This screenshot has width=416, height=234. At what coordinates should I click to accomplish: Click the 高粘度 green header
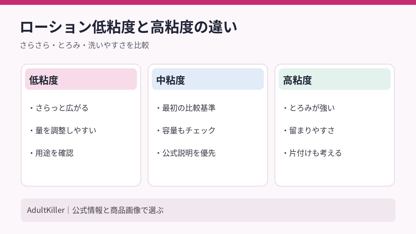pos(335,79)
